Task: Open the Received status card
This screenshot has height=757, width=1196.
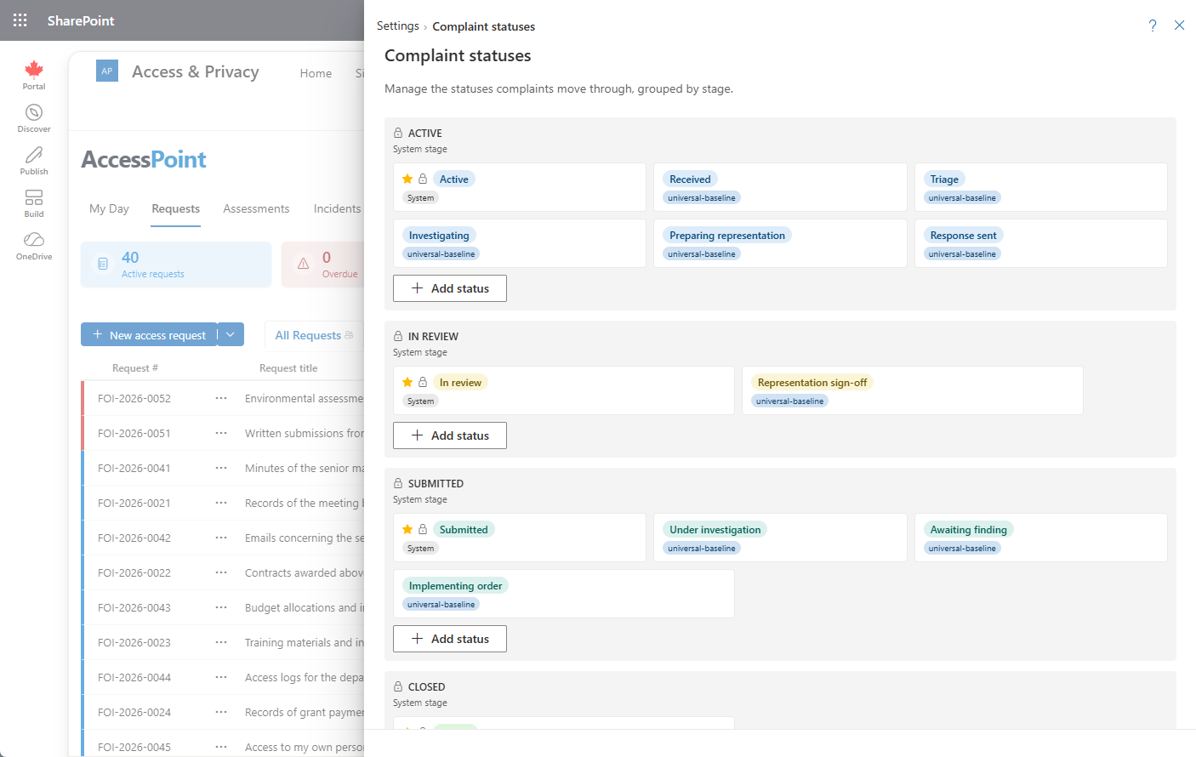Action: [x=780, y=187]
